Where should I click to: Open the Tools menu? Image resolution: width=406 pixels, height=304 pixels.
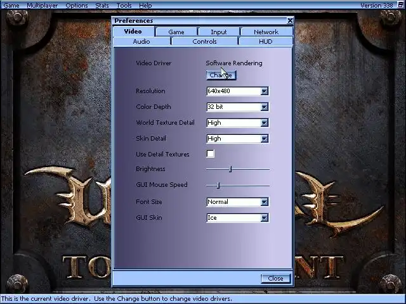click(124, 5)
